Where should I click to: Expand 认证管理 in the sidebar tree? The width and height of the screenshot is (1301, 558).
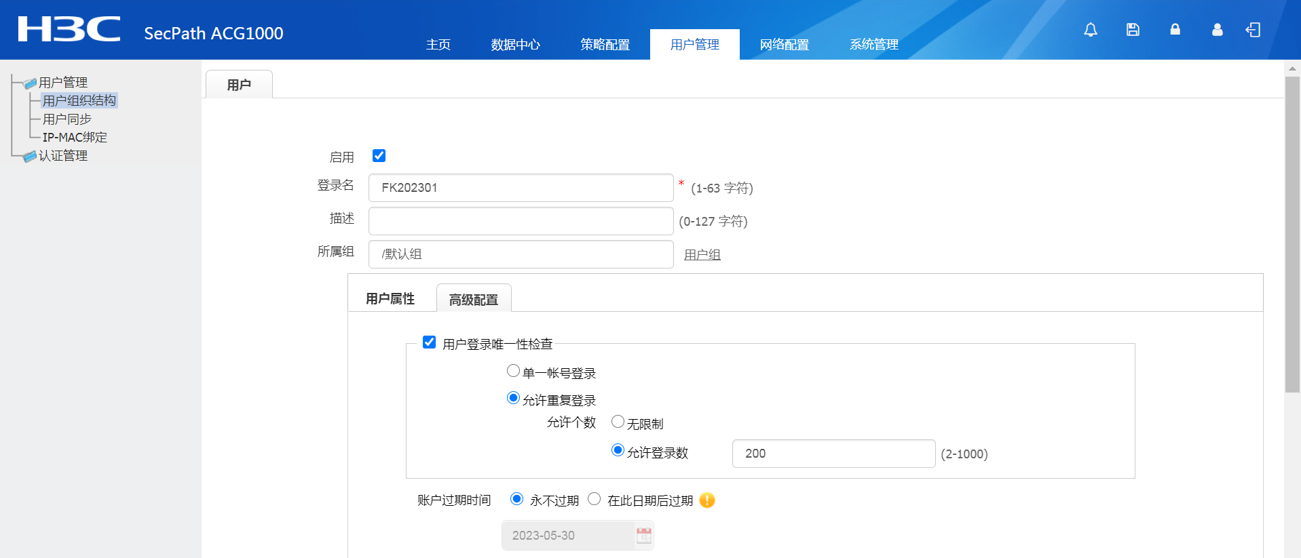click(x=63, y=156)
